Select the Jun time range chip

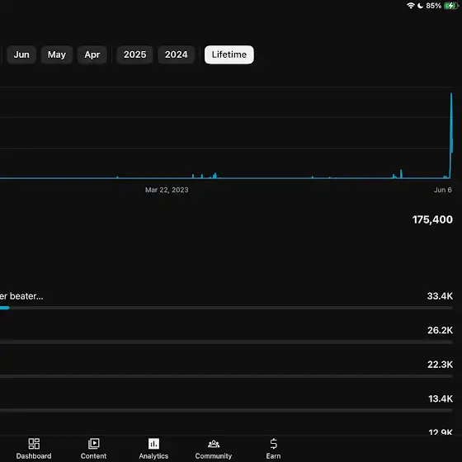pyautogui.click(x=21, y=54)
